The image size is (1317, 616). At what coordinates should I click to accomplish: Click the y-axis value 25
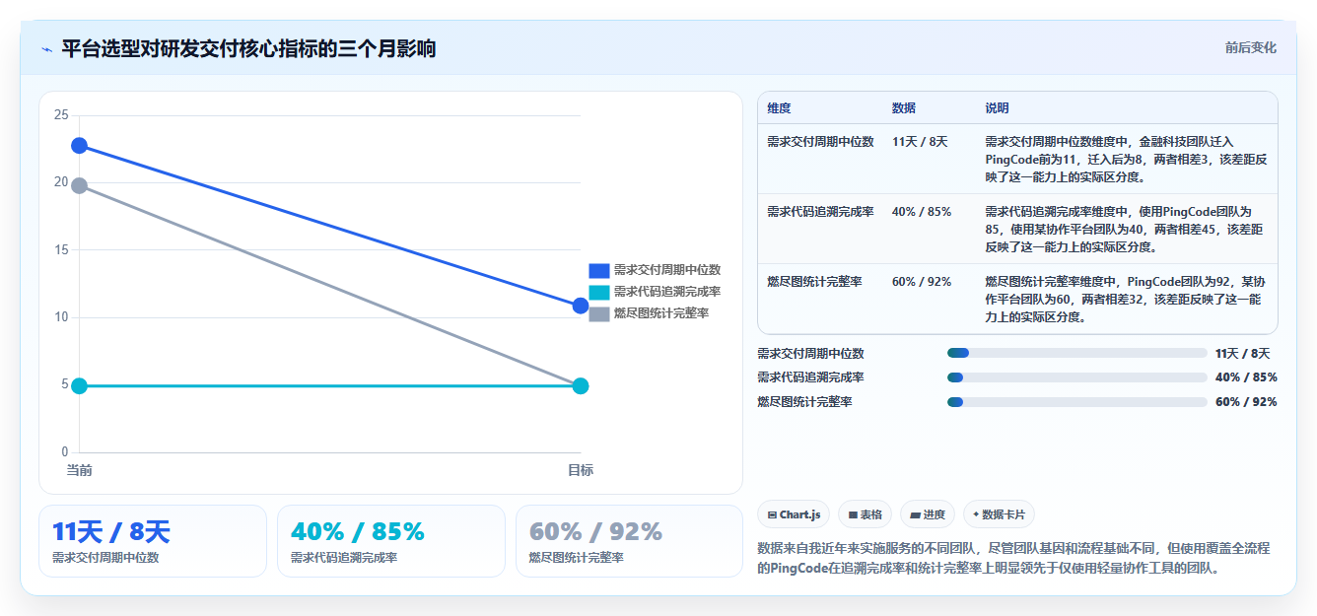tap(61, 115)
